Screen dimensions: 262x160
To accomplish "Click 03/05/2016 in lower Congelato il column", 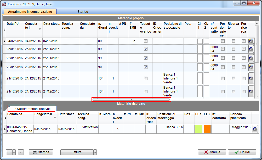I will coord(45,129).
